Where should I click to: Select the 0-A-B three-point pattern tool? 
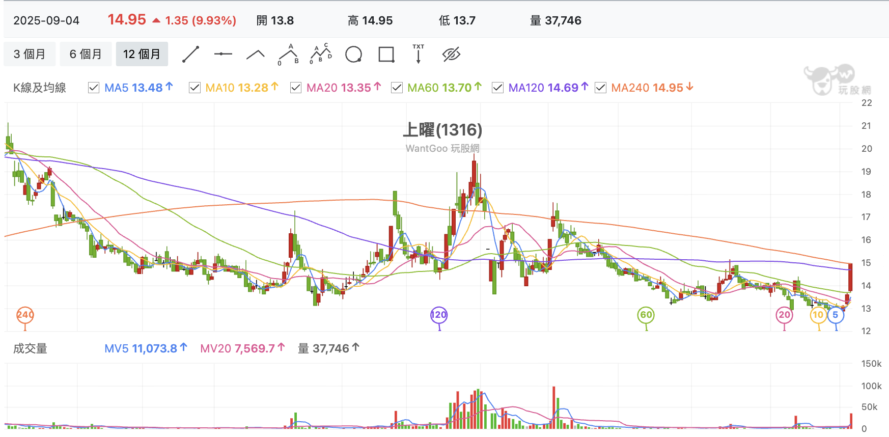pos(288,54)
